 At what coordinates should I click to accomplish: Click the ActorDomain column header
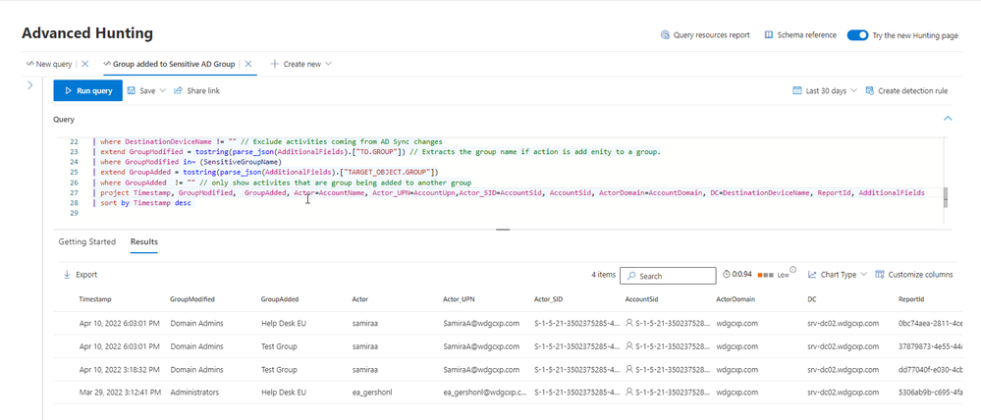pos(736,299)
